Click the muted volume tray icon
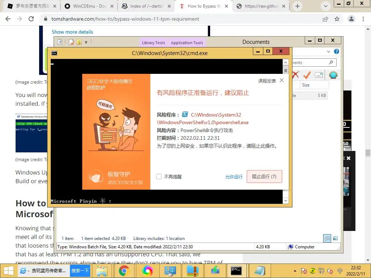This screenshot has height=278, width=371. pyautogui.click(x=330, y=271)
